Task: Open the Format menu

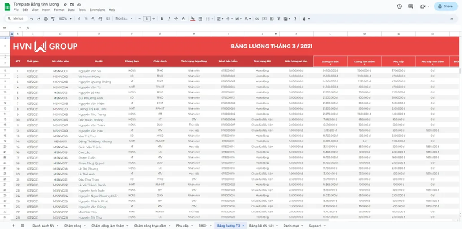Action: (59, 10)
